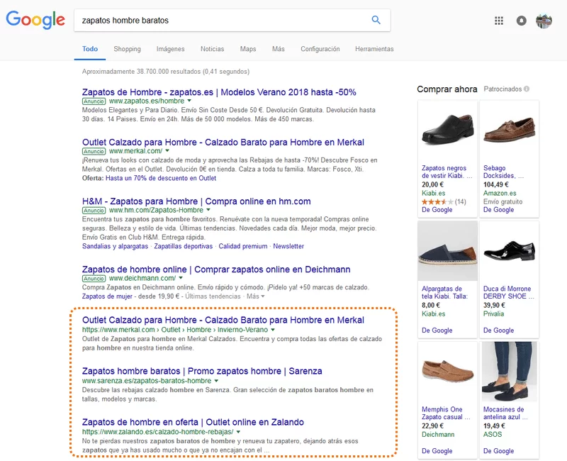Viewport: 567px width, 461px height.
Task: Open the Sebago Docksides product link
Action: pos(504,172)
